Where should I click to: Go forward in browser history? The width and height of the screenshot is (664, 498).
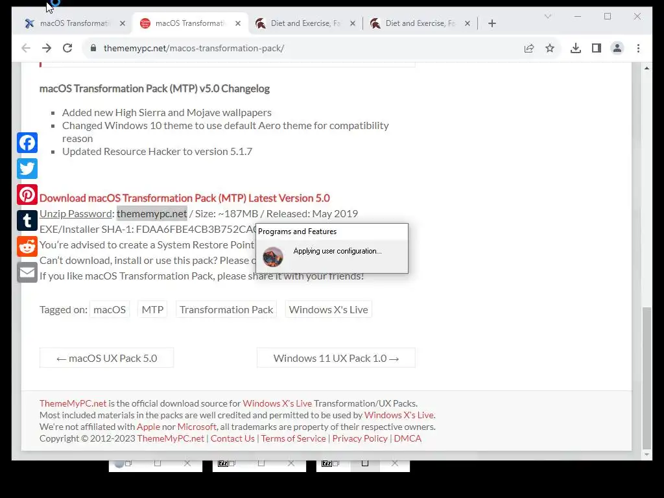click(47, 48)
